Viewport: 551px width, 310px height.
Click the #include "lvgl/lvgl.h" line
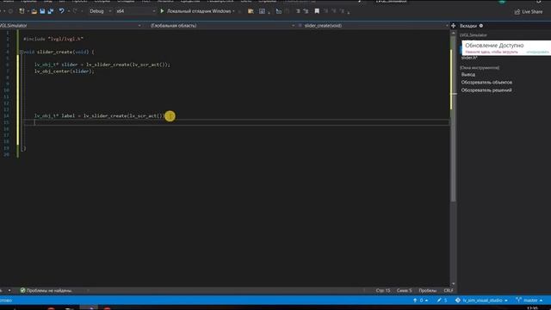(53, 39)
